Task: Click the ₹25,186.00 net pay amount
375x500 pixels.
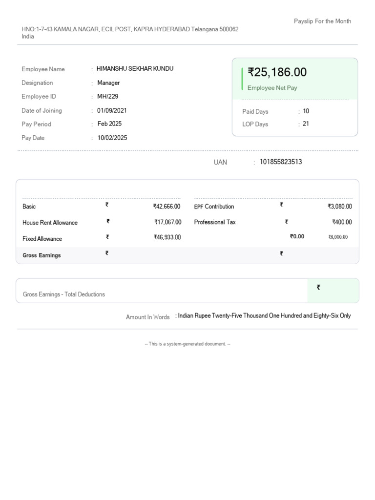Action: click(x=277, y=72)
